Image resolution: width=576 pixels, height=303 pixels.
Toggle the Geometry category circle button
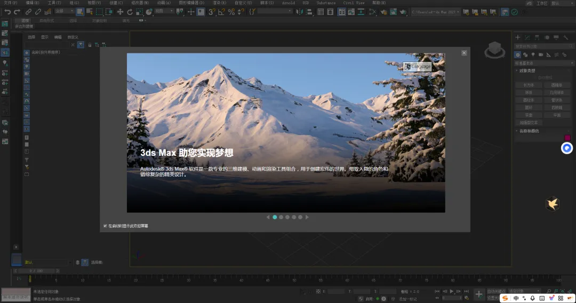(x=517, y=55)
